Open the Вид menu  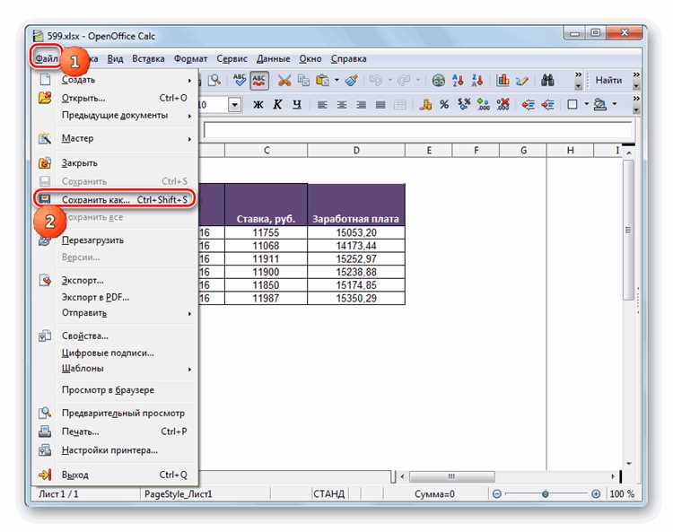click(115, 59)
